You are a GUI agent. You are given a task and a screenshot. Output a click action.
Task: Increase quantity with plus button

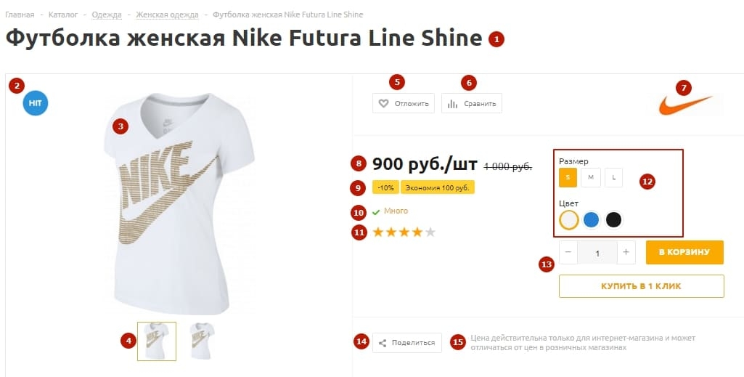pos(626,253)
